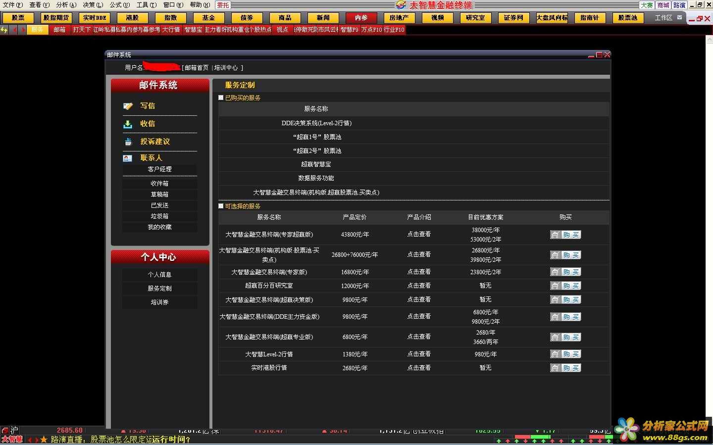
Task: Open the 分析(A) menu
Action: coord(66,5)
